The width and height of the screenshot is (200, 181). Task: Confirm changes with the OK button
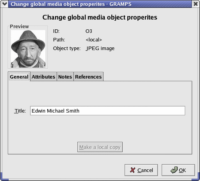[178, 170]
